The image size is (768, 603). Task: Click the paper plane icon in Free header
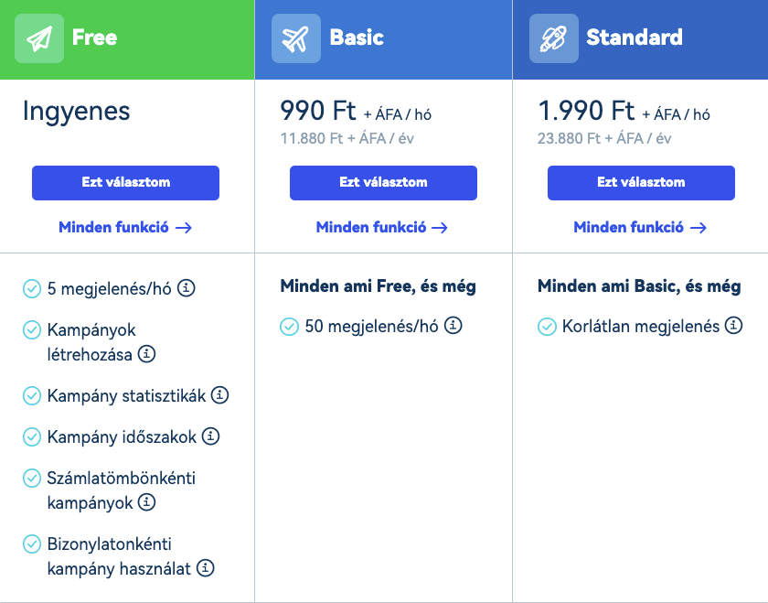(39, 38)
